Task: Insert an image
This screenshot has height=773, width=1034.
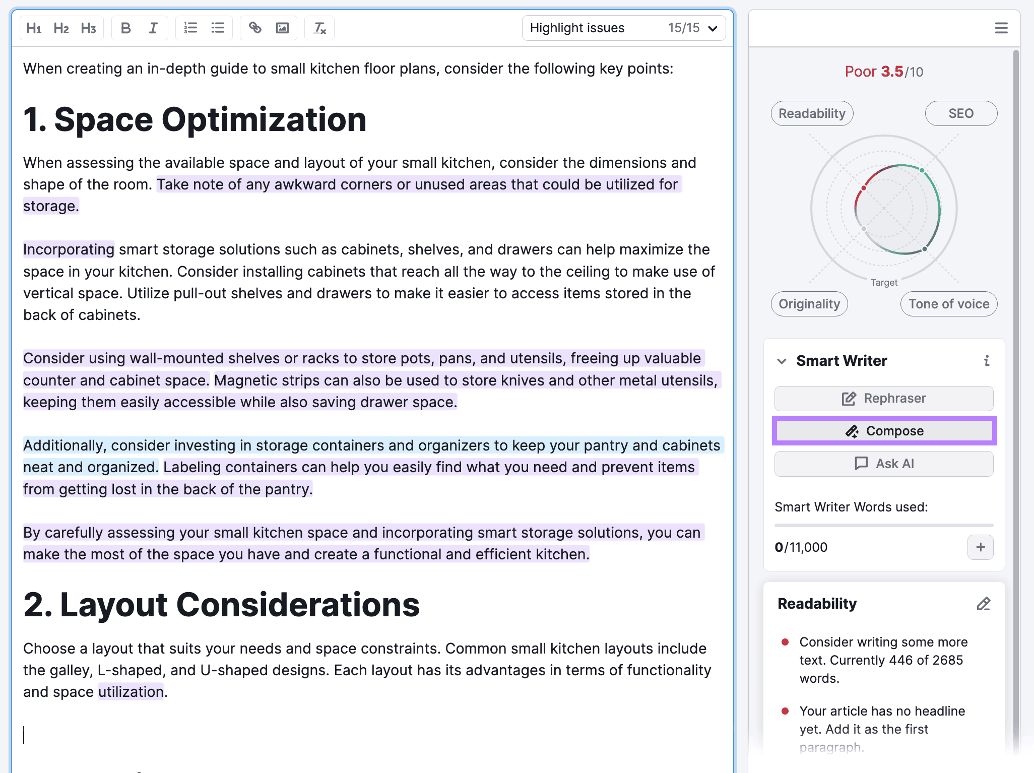Action: click(x=282, y=28)
